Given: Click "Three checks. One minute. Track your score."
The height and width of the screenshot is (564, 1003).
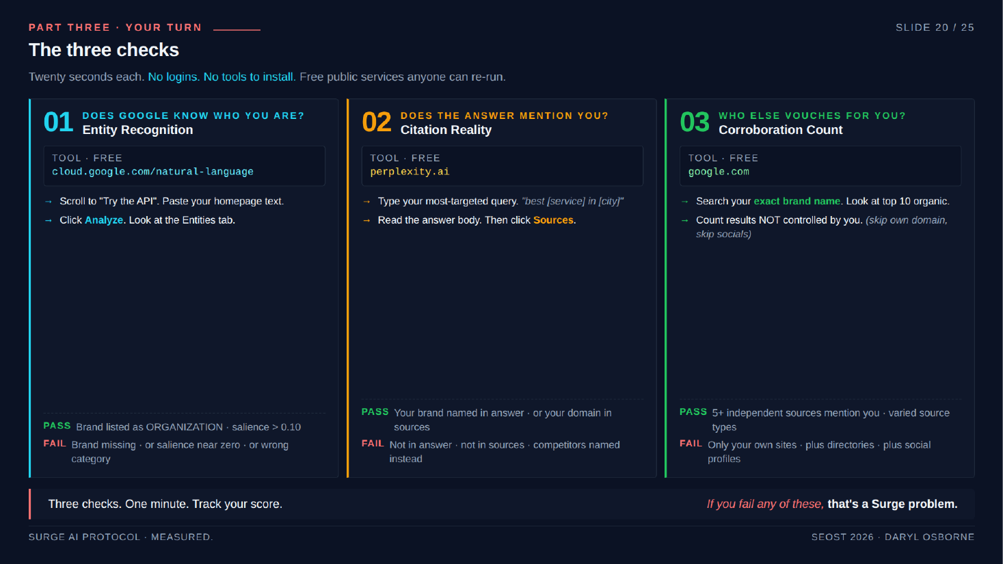Looking at the screenshot, I should 165,504.
